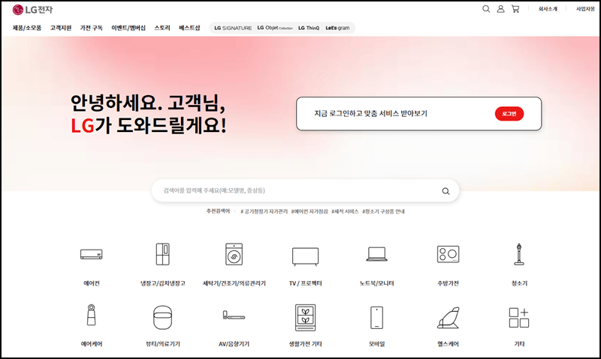Open the 스토리 menu
Viewport: 601px width, 359px height.
[162, 28]
